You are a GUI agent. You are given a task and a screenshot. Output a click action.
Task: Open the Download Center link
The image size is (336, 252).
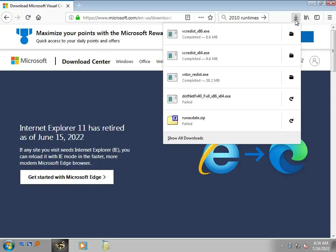click(86, 61)
